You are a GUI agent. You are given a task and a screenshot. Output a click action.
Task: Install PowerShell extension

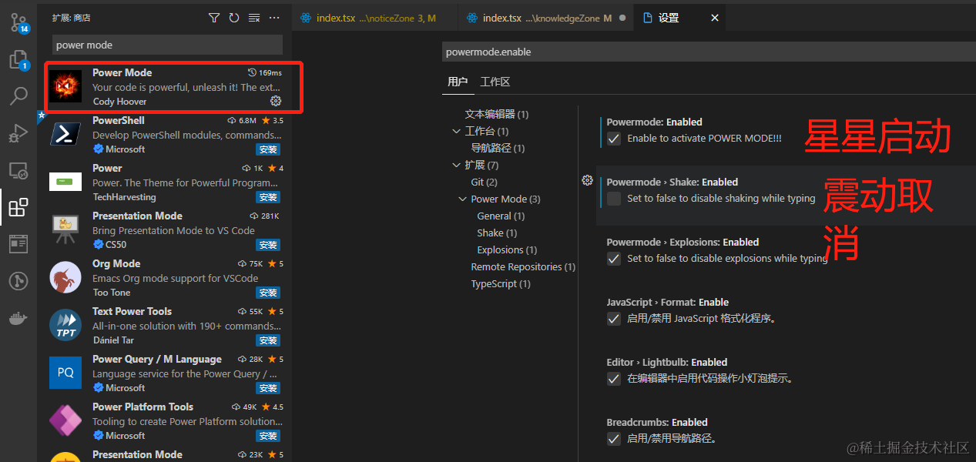click(268, 149)
